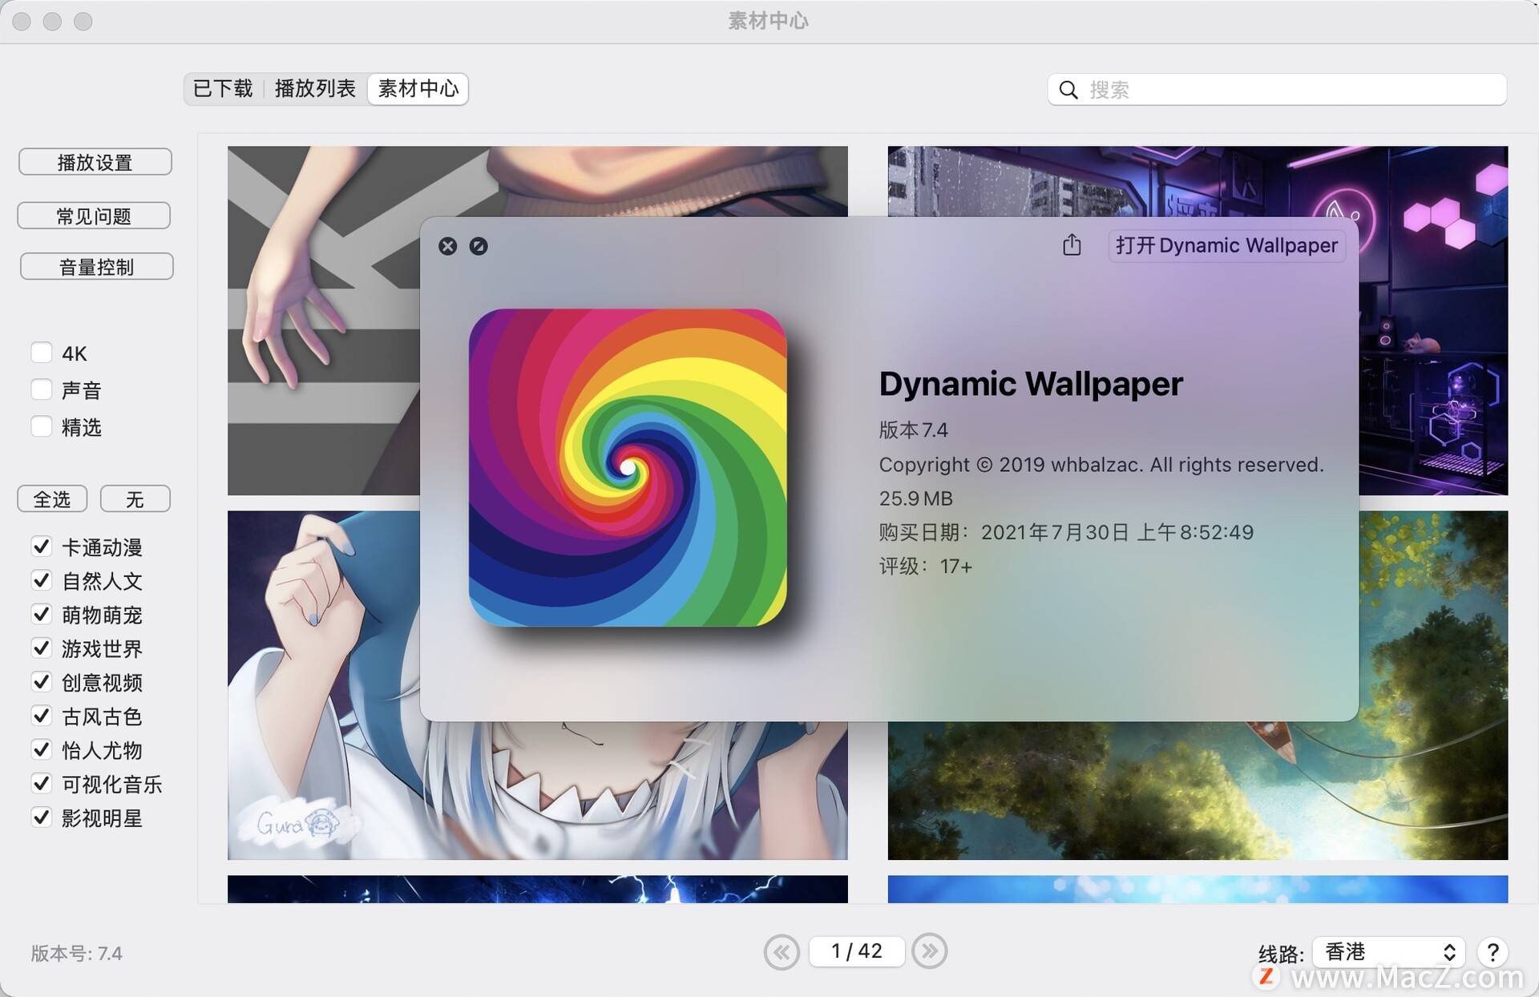Open the light blue partial wallpaper thumbnail

1198,889
